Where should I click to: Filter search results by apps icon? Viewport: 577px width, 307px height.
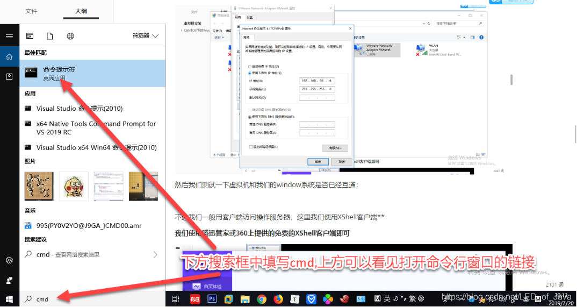pyautogui.click(x=30, y=36)
